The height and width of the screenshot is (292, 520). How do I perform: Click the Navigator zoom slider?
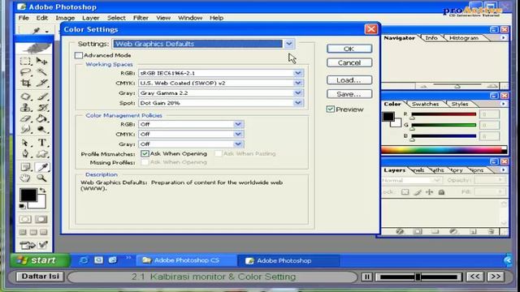pyautogui.click(x=457, y=86)
